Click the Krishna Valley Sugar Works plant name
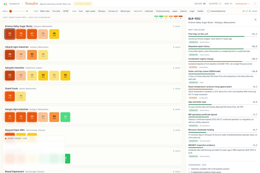260x173 pixels. pyautogui.click(x=19, y=26)
